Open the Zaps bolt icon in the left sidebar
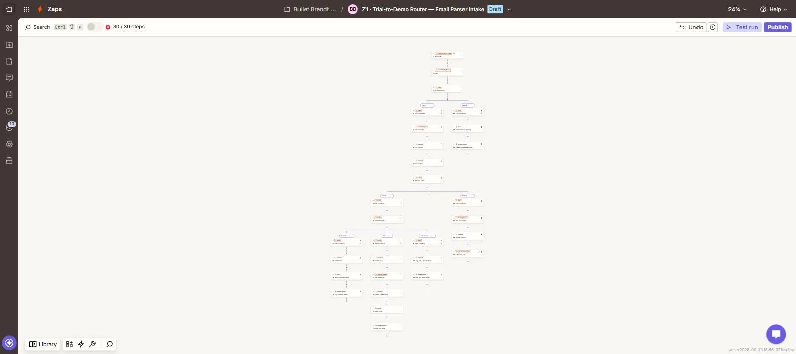The image size is (796, 354). click(9, 45)
